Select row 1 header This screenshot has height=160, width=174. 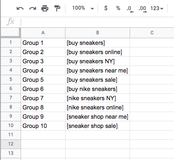click(11, 43)
